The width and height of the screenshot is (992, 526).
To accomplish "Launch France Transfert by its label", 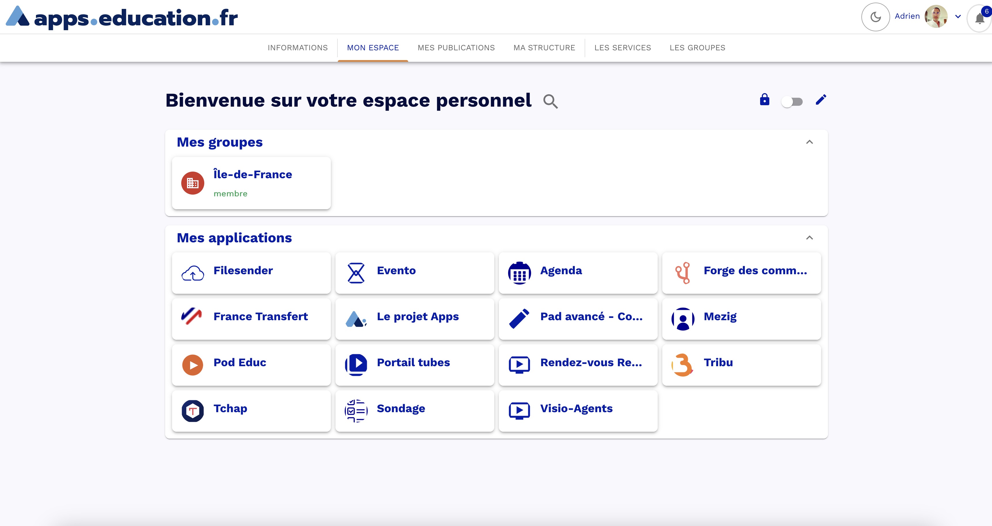I will (x=260, y=316).
